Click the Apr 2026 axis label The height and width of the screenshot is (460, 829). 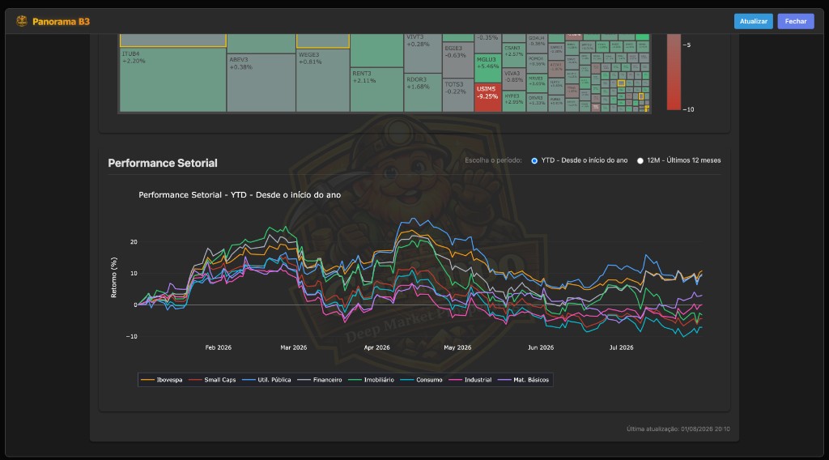coord(376,347)
